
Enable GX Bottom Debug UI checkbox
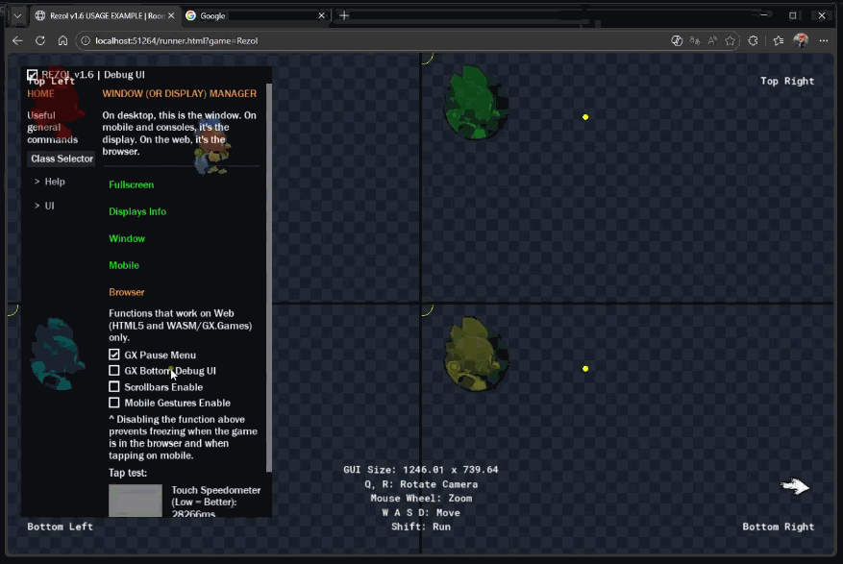pos(114,371)
